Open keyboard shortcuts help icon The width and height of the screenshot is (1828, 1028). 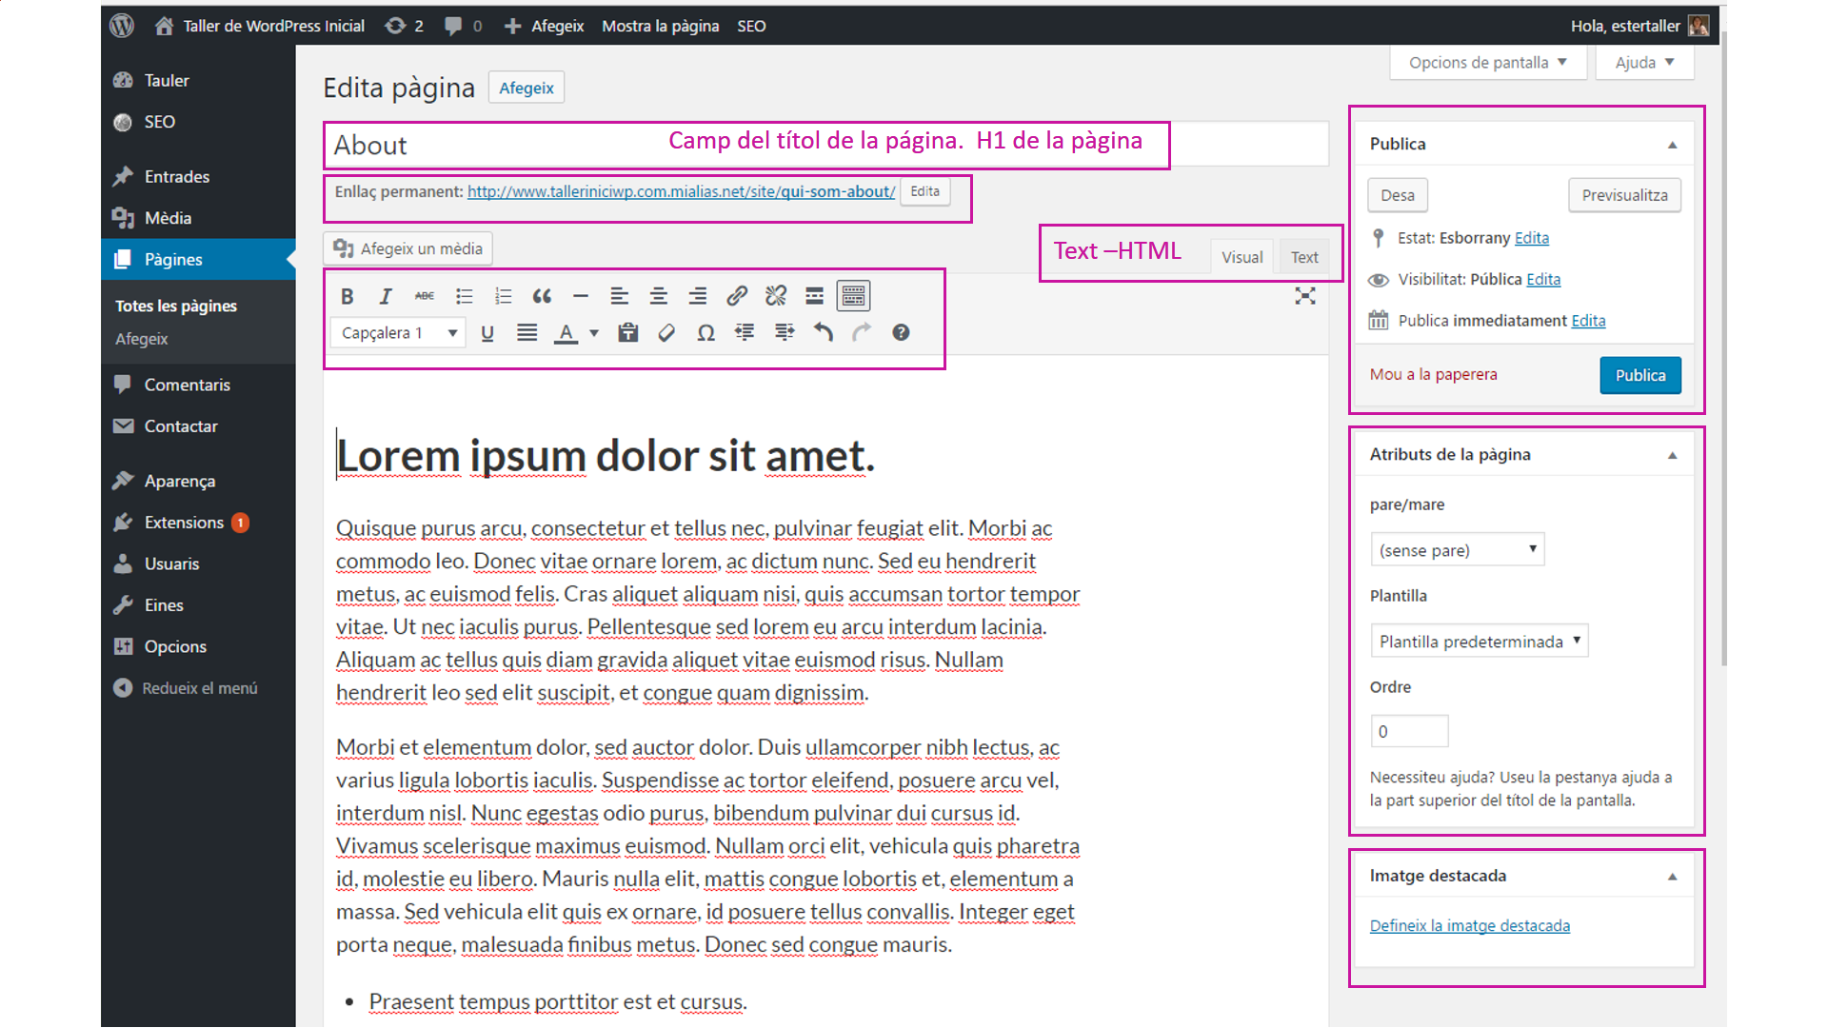(x=901, y=332)
